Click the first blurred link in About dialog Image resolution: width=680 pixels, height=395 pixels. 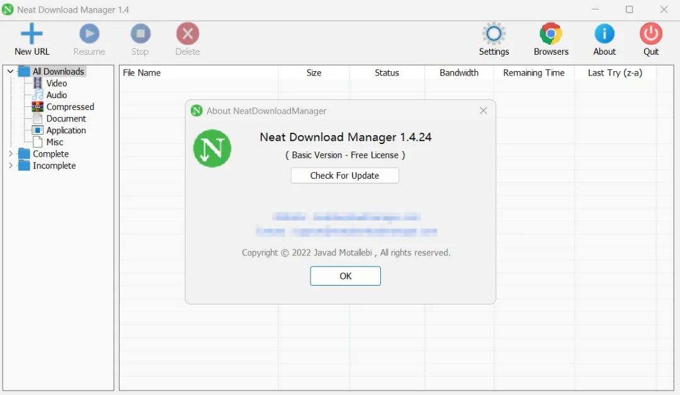[x=346, y=216]
